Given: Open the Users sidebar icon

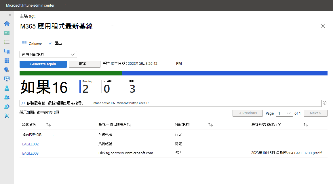Looking at the screenshot, I should [x=7, y=88].
